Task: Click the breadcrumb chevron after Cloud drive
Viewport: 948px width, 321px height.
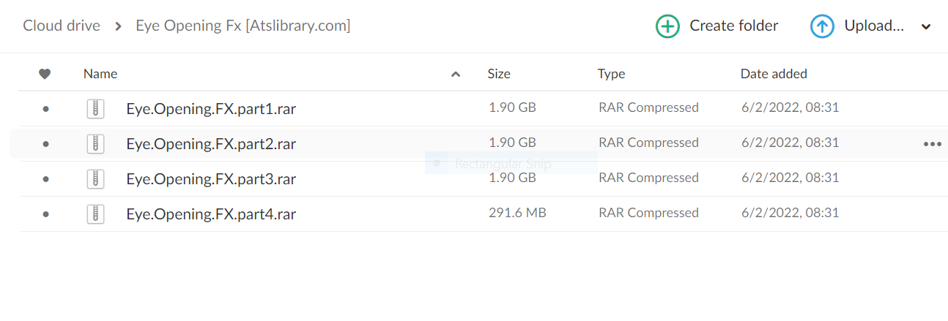Action: pos(118,26)
